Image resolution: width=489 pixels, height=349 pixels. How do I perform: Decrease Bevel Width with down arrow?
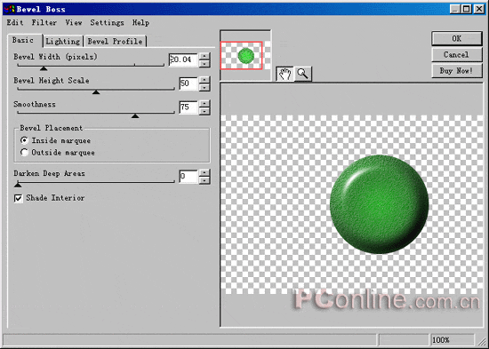pyautogui.click(x=204, y=64)
